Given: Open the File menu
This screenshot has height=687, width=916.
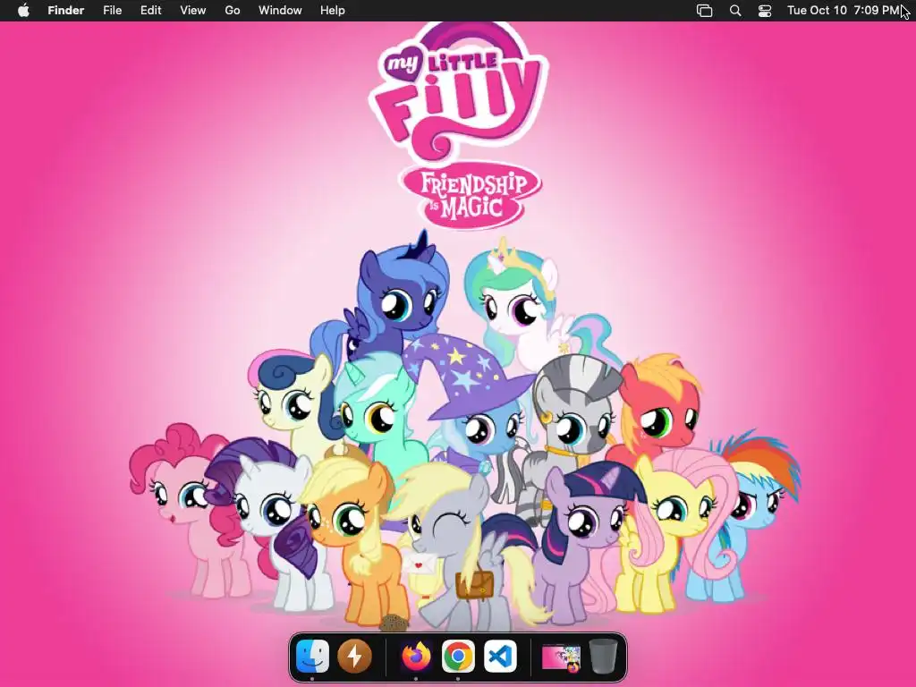Looking at the screenshot, I should (x=112, y=11).
